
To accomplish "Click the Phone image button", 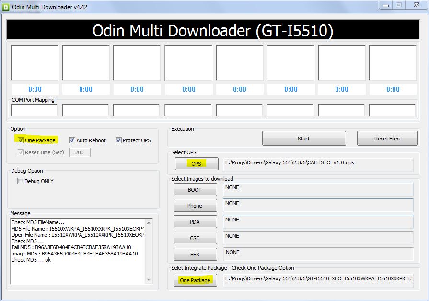I will pos(195,206).
